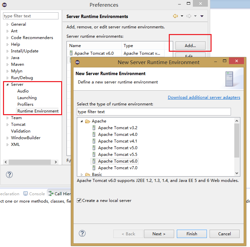Click scroll down arrow of runtime list

(x=237, y=173)
